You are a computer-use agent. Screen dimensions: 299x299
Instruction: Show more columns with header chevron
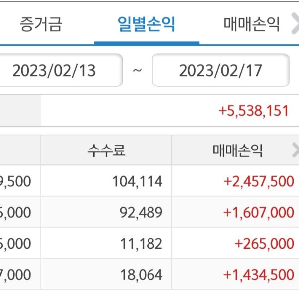[295, 150]
